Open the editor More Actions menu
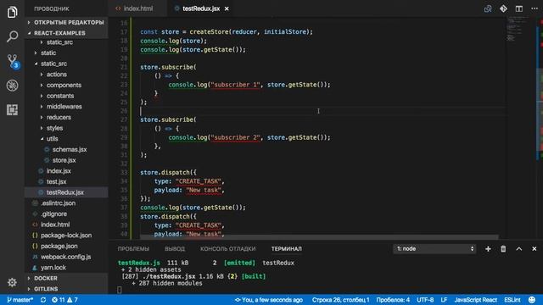 tap(535, 8)
